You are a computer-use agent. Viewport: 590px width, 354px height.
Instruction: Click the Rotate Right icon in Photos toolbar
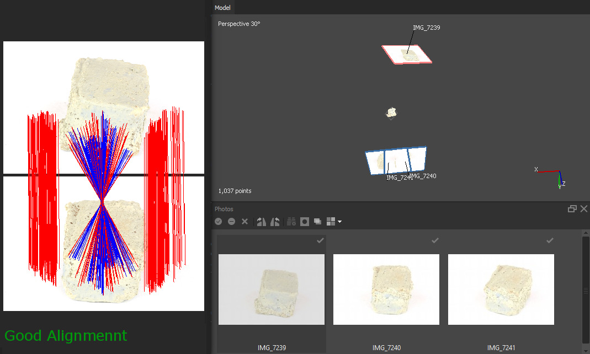pos(262,222)
